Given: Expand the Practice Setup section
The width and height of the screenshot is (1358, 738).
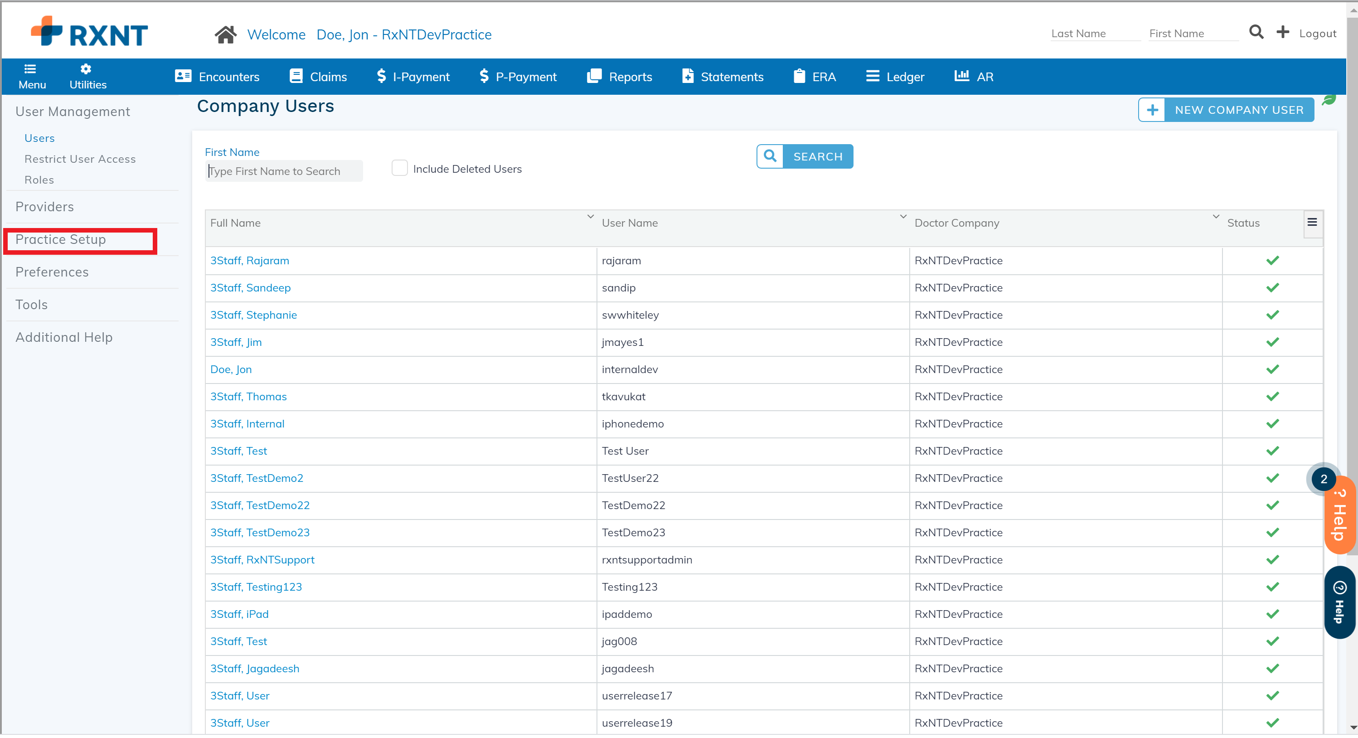Looking at the screenshot, I should [61, 240].
